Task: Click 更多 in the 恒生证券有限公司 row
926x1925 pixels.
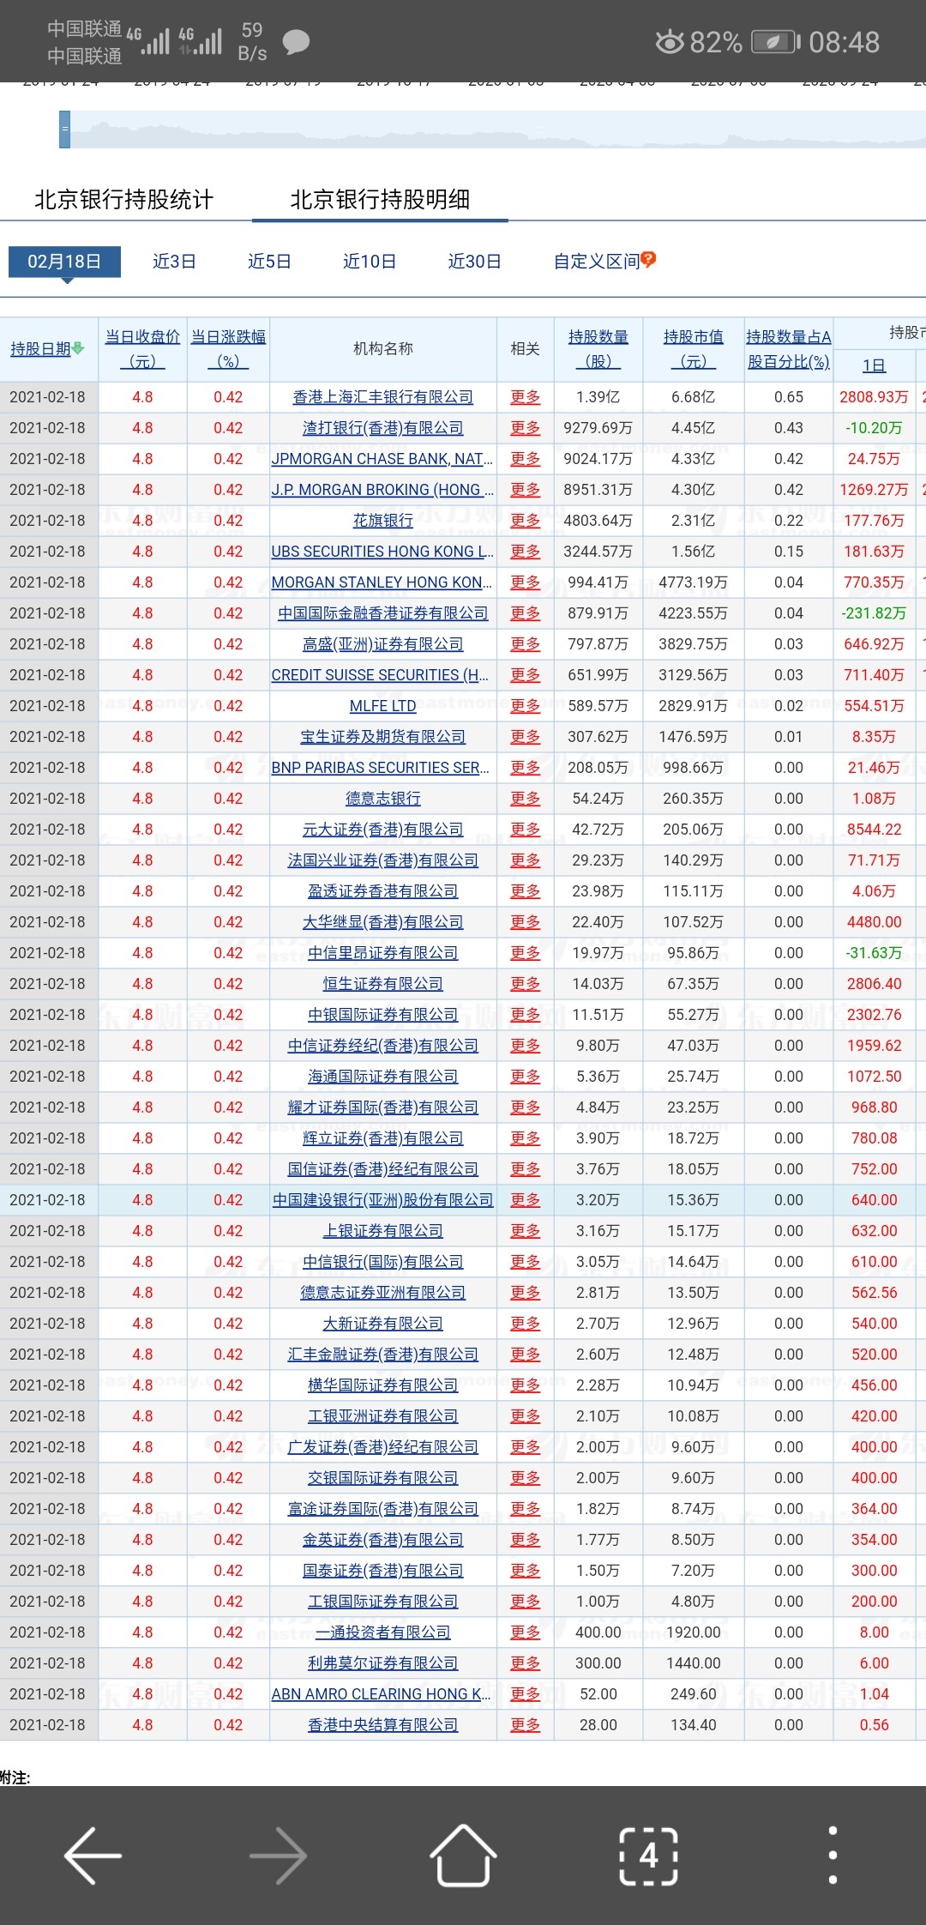Action: pyautogui.click(x=526, y=984)
